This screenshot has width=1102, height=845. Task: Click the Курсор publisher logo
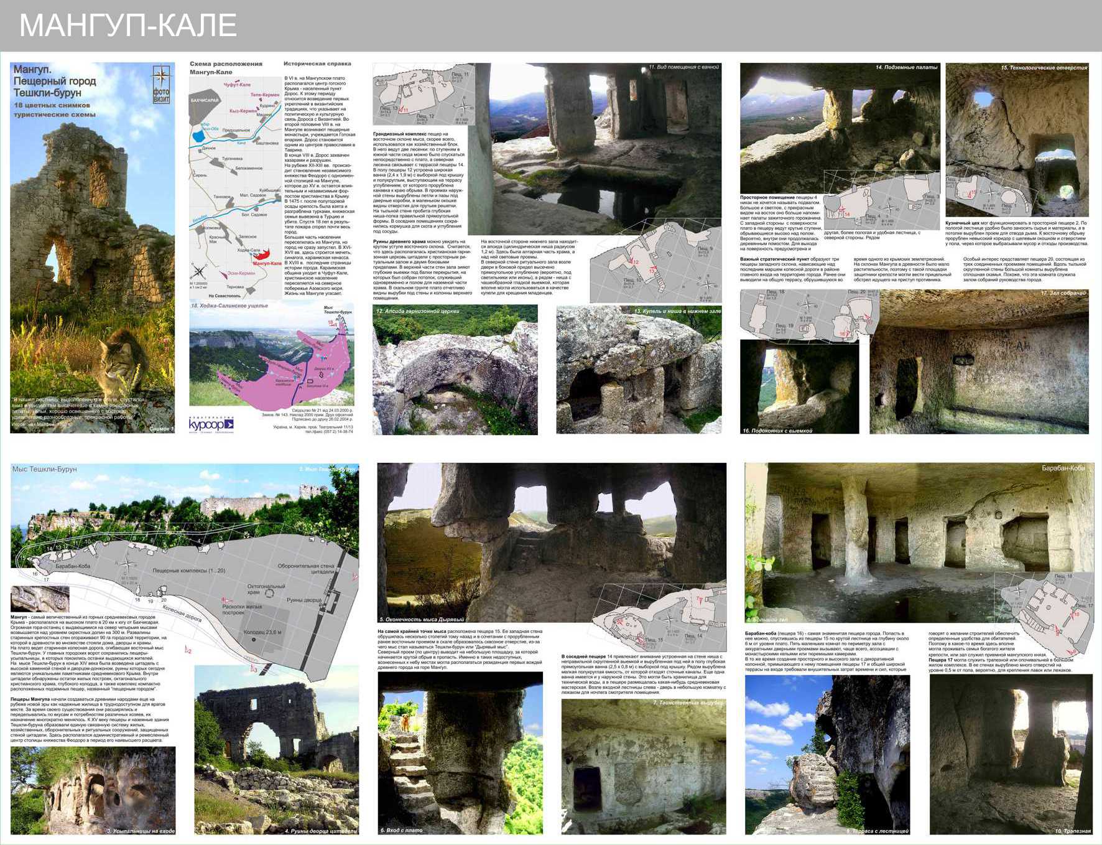(211, 424)
